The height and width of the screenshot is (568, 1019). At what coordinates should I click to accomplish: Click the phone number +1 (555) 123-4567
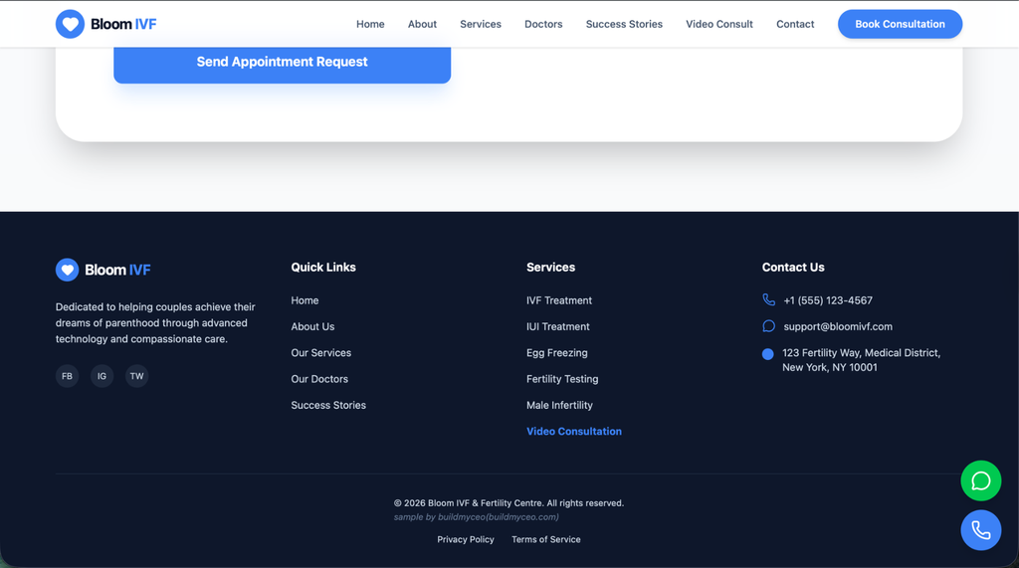(828, 300)
